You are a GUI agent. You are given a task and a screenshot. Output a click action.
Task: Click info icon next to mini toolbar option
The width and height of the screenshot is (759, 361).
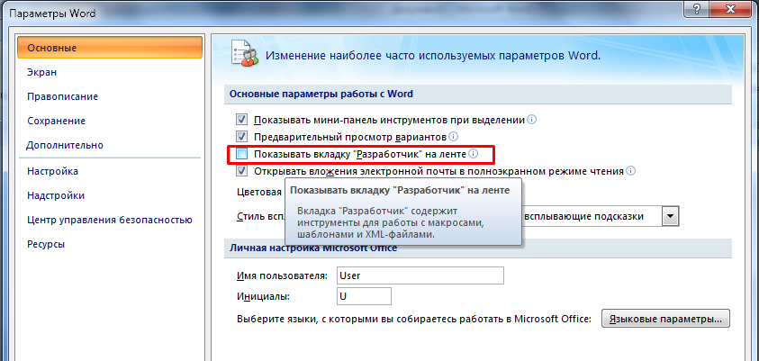pos(531,119)
